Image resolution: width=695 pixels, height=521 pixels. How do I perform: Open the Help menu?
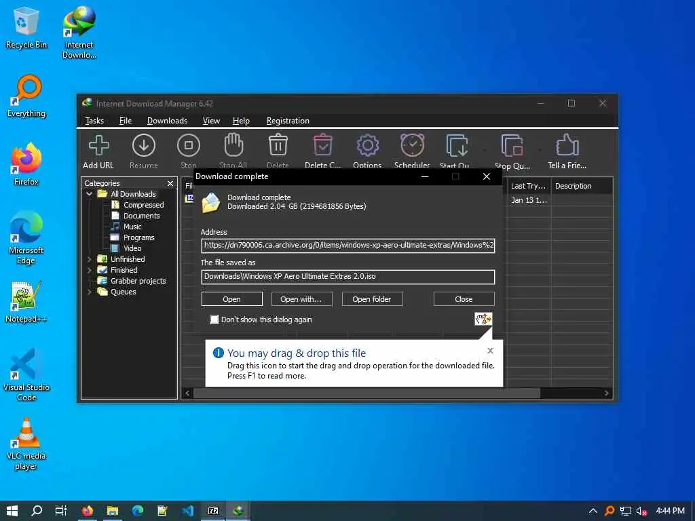(x=241, y=121)
